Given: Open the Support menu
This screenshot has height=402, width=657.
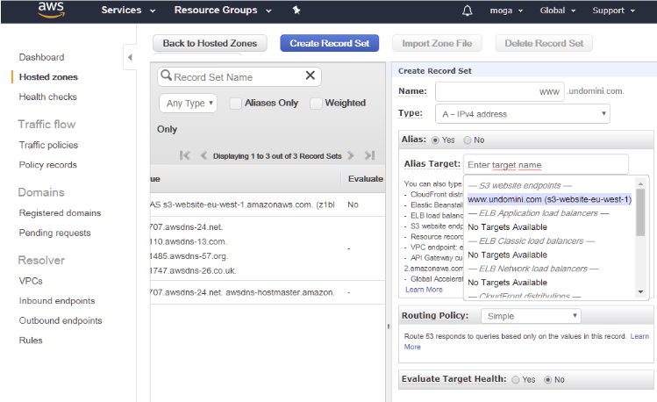Looking at the screenshot, I should (614, 11).
